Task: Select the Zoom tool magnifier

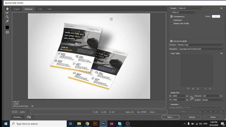Action: [7, 17]
